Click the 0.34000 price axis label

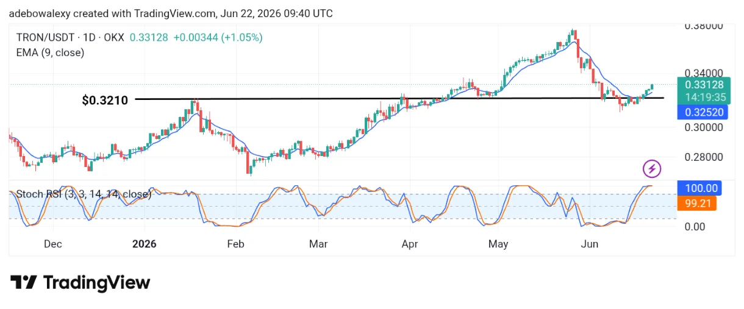click(x=703, y=74)
